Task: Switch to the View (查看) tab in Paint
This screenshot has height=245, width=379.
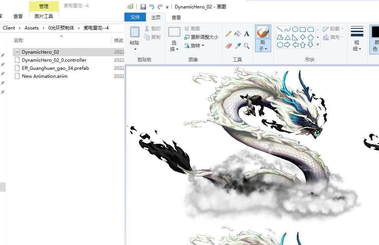Action: pos(176,17)
